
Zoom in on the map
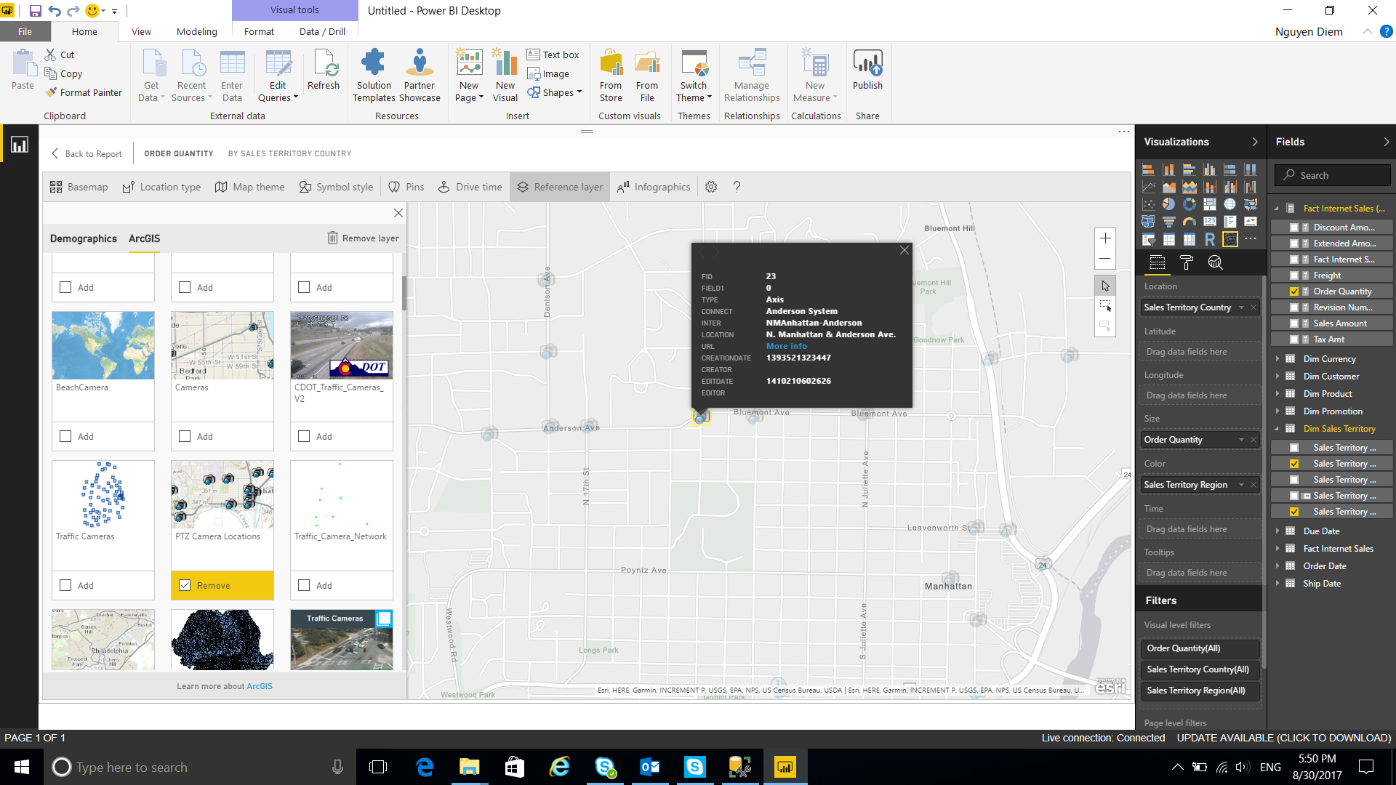[1105, 238]
